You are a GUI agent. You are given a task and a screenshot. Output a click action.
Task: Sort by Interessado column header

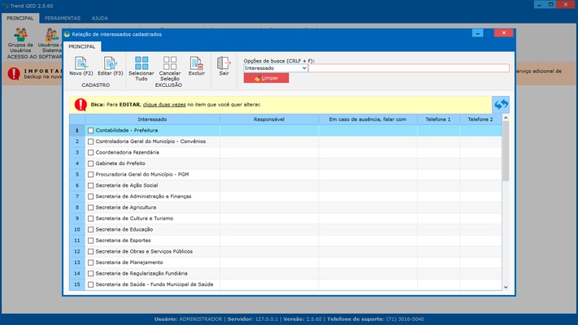coord(152,119)
